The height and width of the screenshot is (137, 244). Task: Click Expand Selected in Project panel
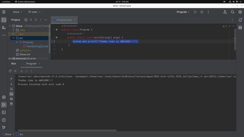[31, 20]
